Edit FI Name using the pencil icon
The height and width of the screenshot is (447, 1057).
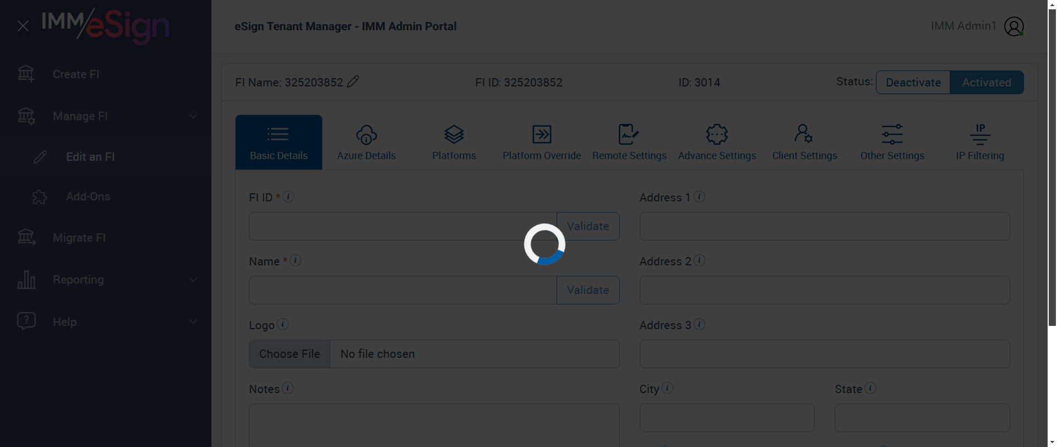pyautogui.click(x=353, y=81)
